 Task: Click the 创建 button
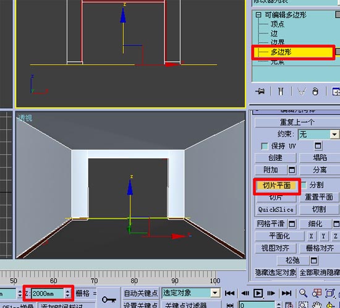click(275, 158)
